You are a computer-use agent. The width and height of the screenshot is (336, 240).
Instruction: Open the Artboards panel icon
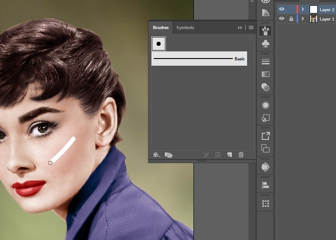[265, 148]
